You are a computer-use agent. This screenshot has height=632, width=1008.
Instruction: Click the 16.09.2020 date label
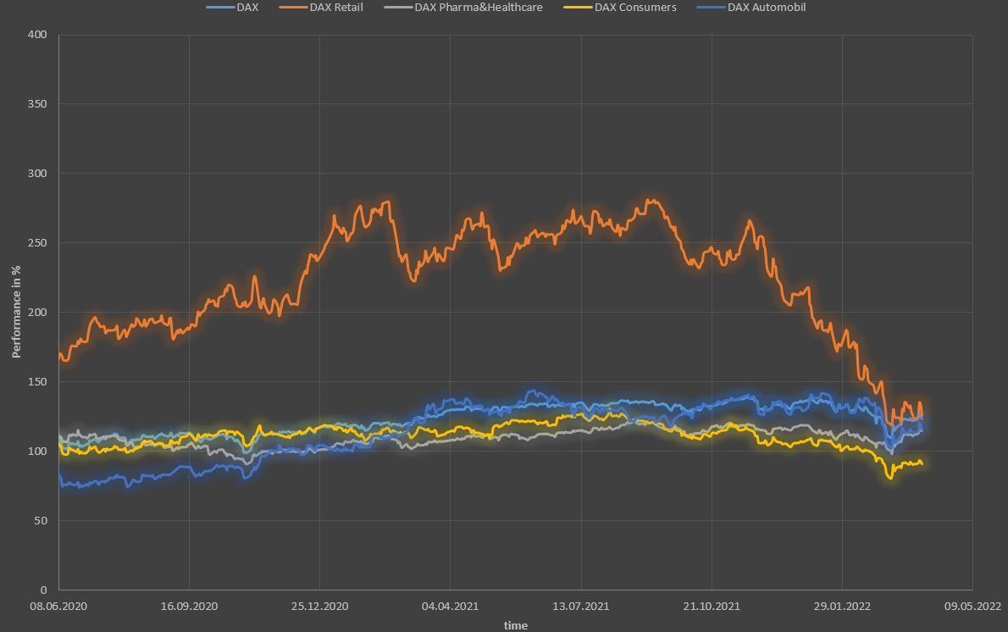[x=189, y=607]
